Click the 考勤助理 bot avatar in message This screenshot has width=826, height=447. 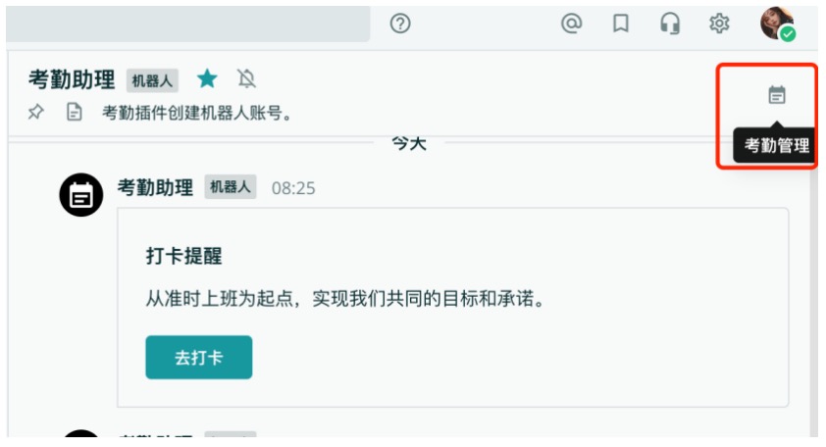point(81,195)
